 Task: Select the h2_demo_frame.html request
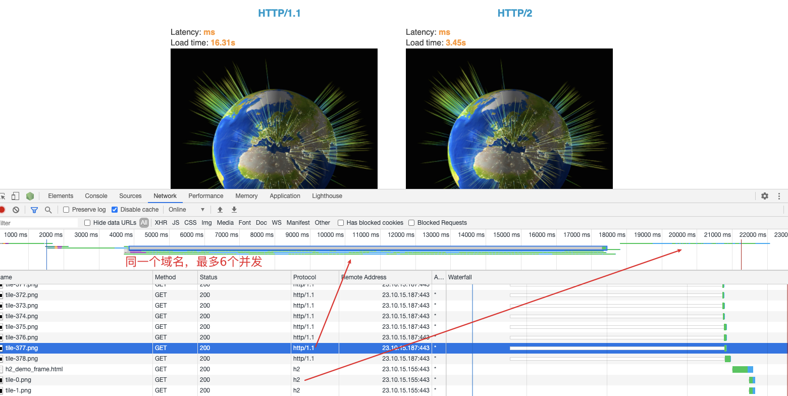click(394, 369)
